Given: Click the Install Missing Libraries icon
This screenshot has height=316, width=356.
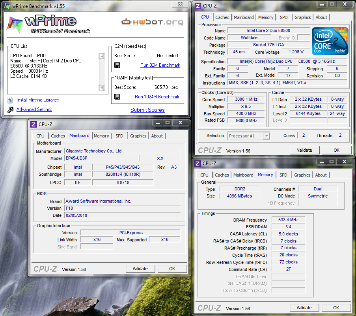Looking at the screenshot, I should click(x=10, y=100).
